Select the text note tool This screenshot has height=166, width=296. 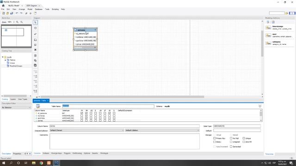[35, 45]
